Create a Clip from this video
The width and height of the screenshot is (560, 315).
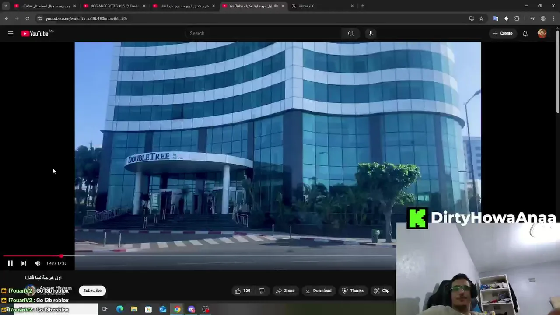pos(381,290)
